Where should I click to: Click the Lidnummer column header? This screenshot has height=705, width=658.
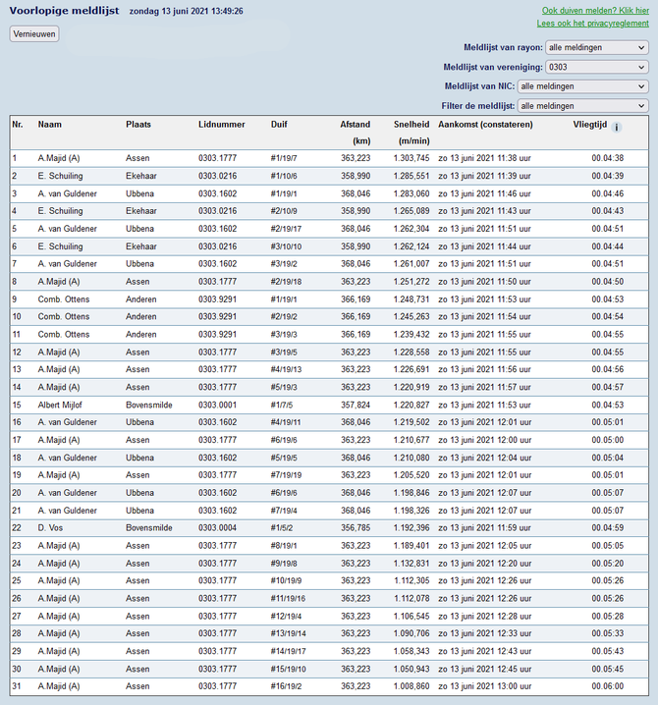click(x=221, y=125)
